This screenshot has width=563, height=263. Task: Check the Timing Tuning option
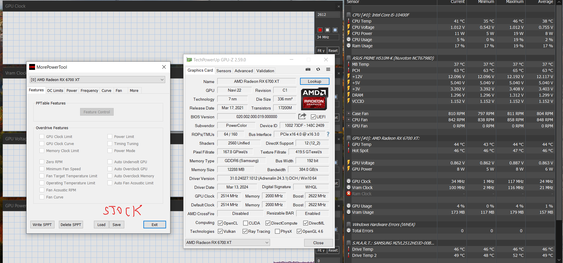click(x=110, y=144)
